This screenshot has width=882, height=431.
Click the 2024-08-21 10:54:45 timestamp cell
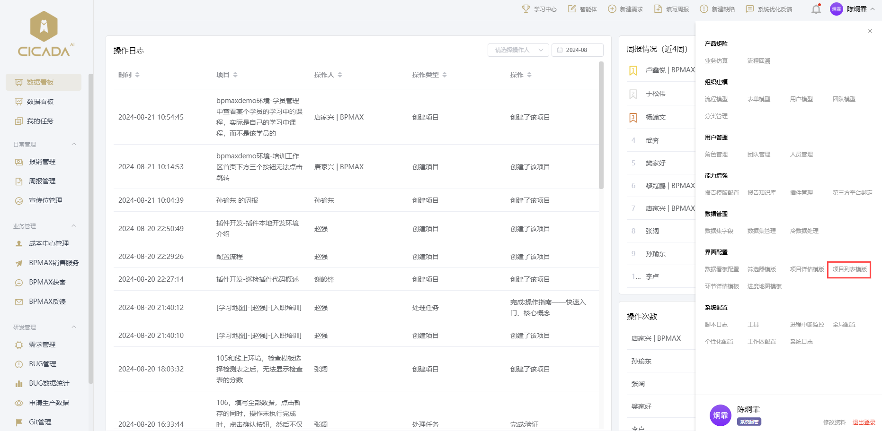click(151, 117)
